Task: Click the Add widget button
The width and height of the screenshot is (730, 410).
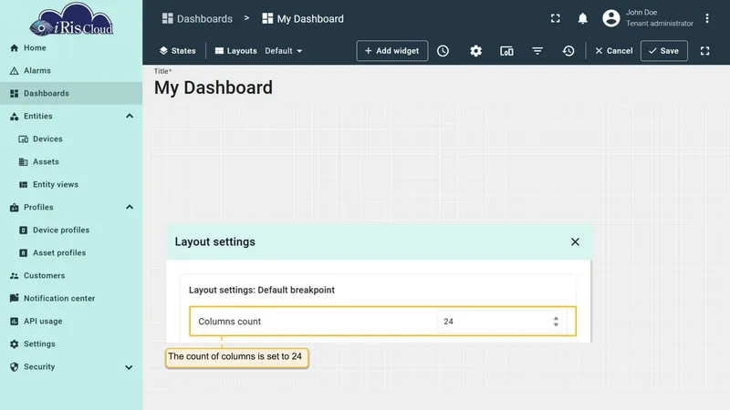Action: [392, 51]
